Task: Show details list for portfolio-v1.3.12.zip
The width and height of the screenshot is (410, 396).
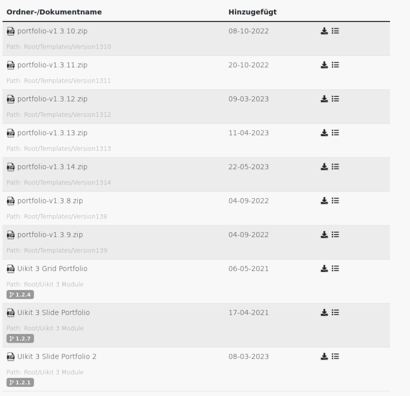Action: [336, 98]
